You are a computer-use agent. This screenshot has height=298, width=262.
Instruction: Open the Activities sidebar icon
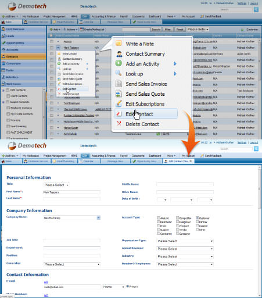(3, 77)
